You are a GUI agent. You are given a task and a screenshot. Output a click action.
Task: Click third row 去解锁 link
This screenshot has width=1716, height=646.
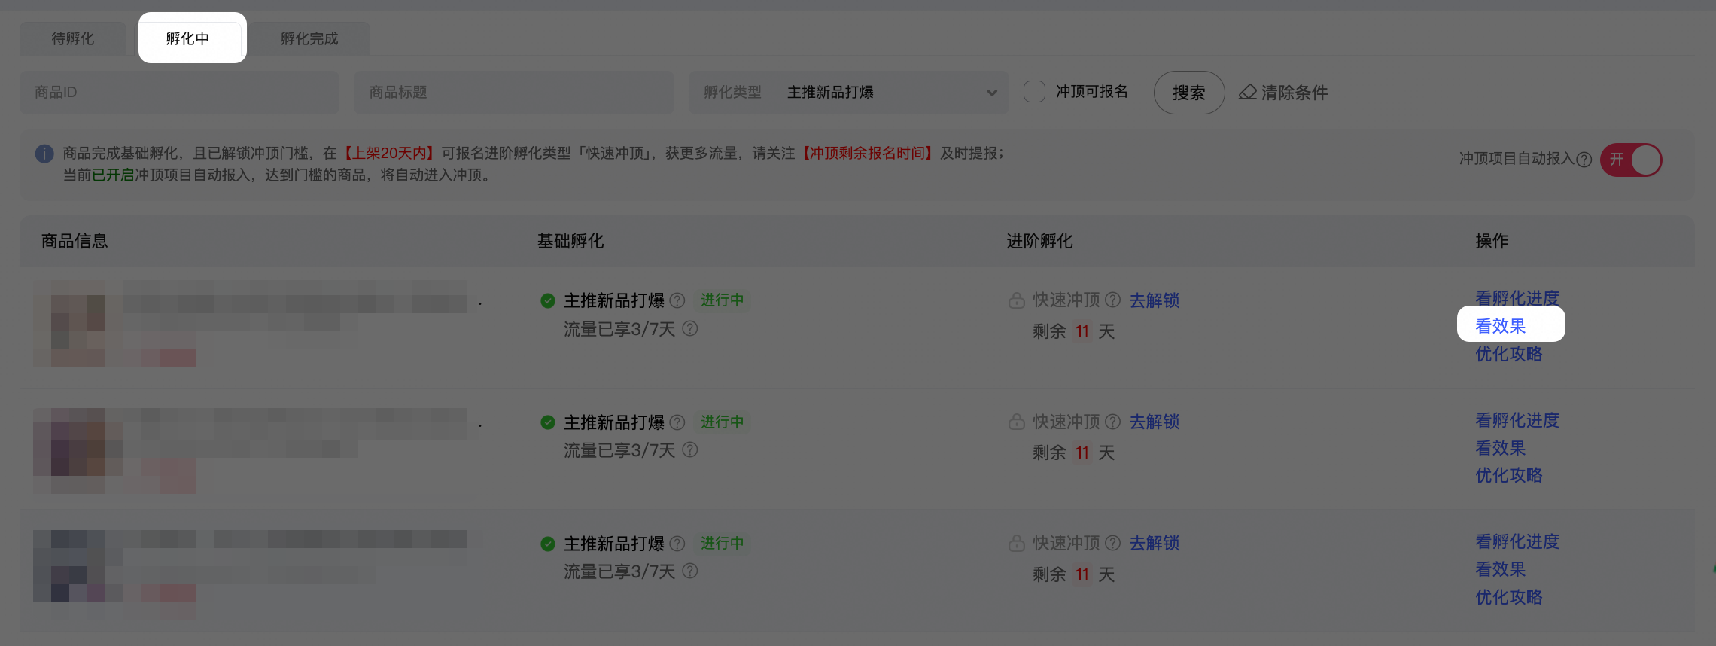1155,543
